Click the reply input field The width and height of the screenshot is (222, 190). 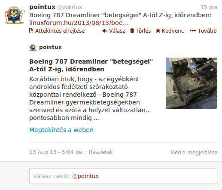tap(123, 176)
